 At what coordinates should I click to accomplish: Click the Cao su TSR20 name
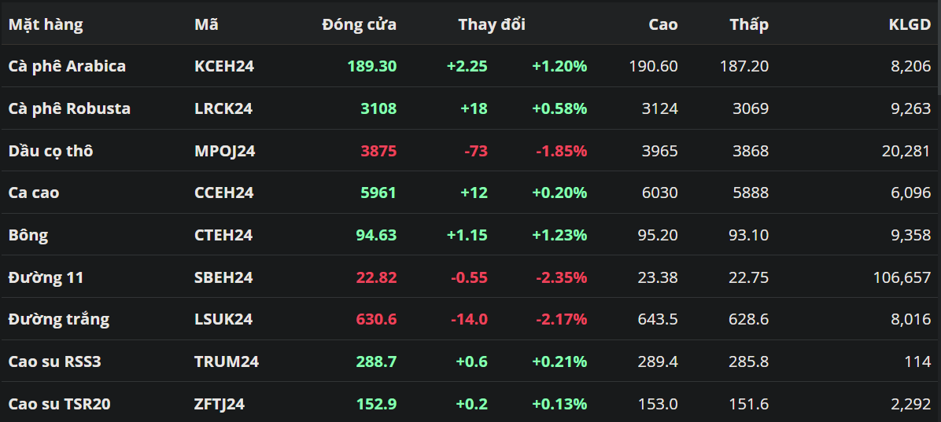click(x=59, y=404)
